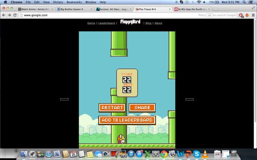Click the menu bar clock Wed 8:01 PM
257x160 pixels.
coord(230,2)
